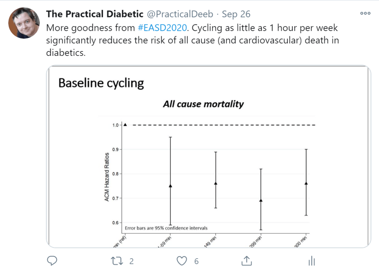The image size is (379, 273).
Task: Open the three-dot more options menu
Action: click(365, 14)
